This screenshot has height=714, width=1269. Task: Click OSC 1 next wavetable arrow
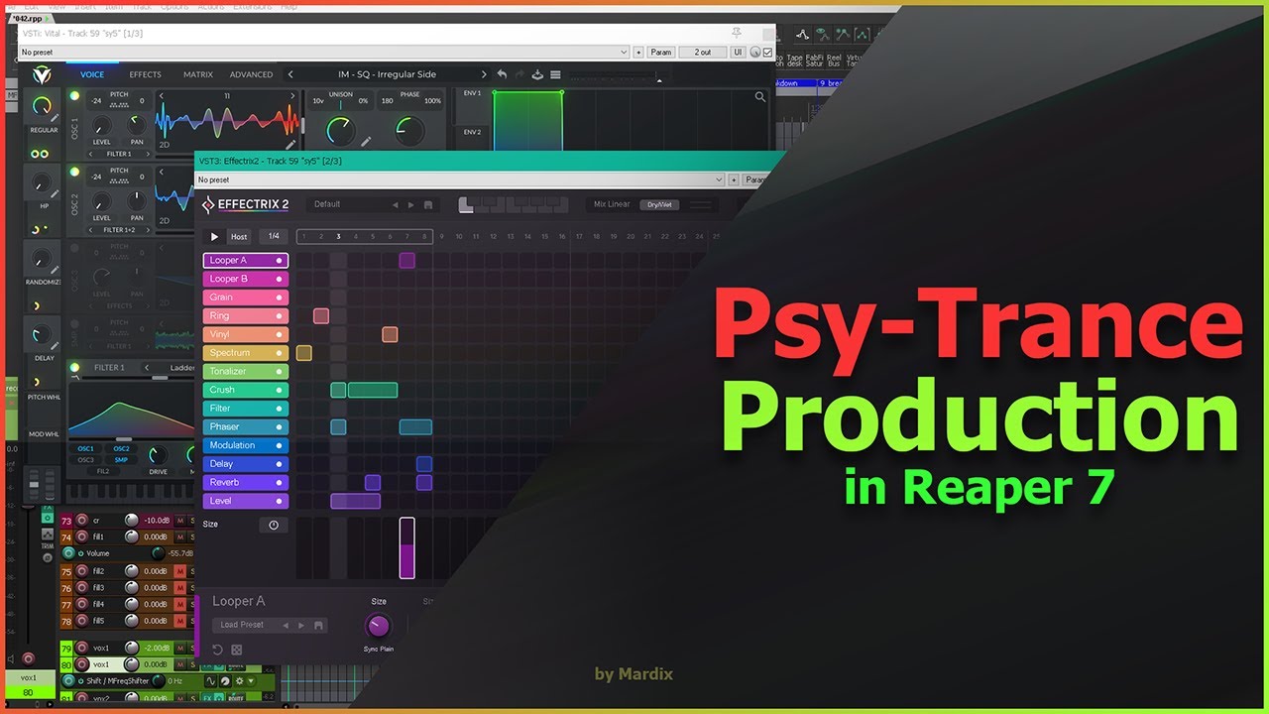(x=292, y=96)
